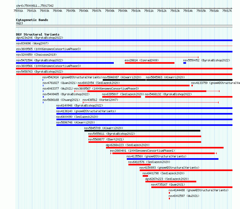The width and height of the screenshot is (240, 209).
Task: Click dgv6266n223 (Sedlazeck2020) label
Action: click(128, 145)
